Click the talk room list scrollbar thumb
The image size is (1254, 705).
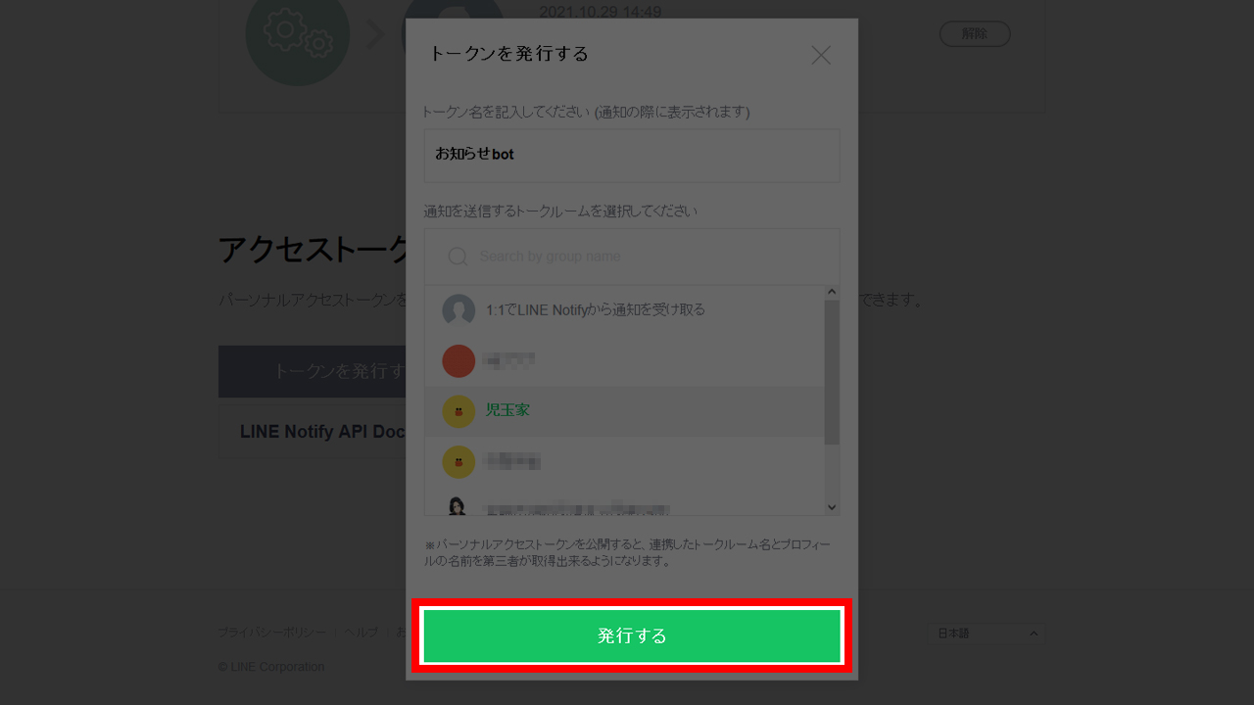coord(832,372)
